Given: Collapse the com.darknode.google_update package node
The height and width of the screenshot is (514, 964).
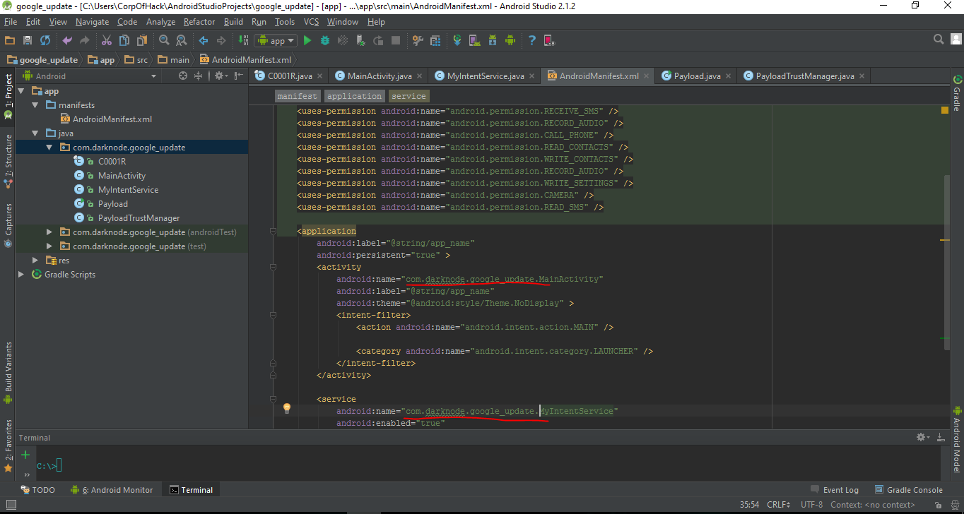Looking at the screenshot, I should [49, 148].
